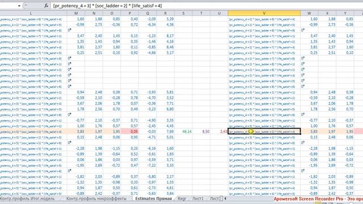
Task: Click cell value 2,69 in column X
Action: [332, 165]
